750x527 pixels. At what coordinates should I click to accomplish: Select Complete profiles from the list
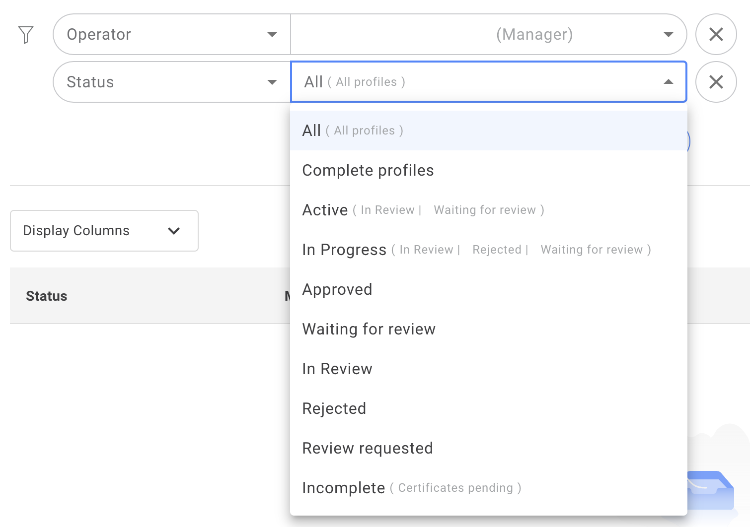[368, 170]
